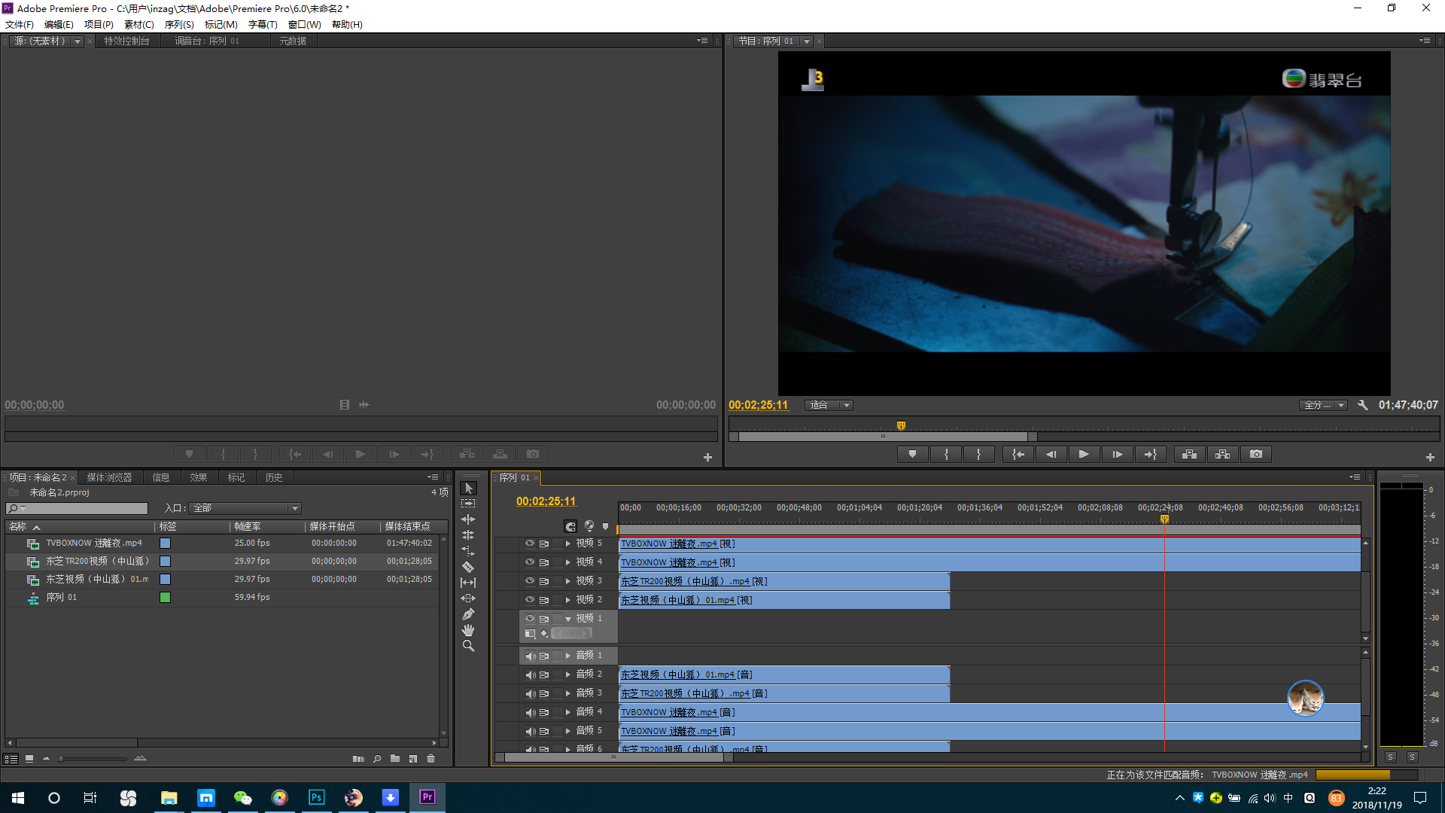Expand the 音频 1 track
The width and height of the screenshot is (1445, 813).
coord(568,656)
